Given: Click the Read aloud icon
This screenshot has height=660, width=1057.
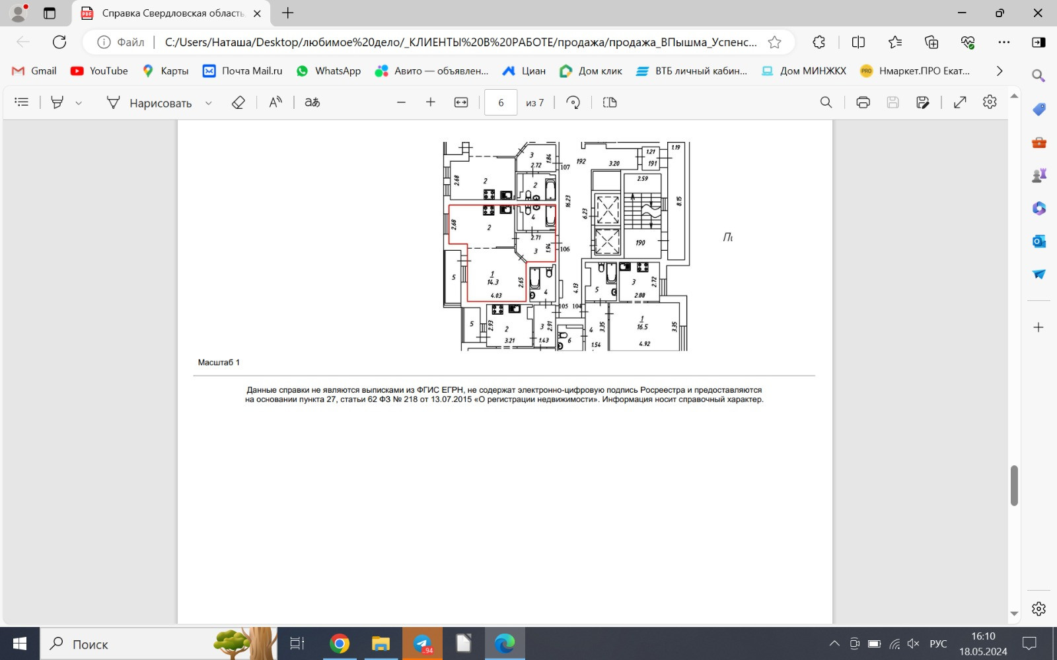Looking at the screenshot, I should click(x=275, y=102).
